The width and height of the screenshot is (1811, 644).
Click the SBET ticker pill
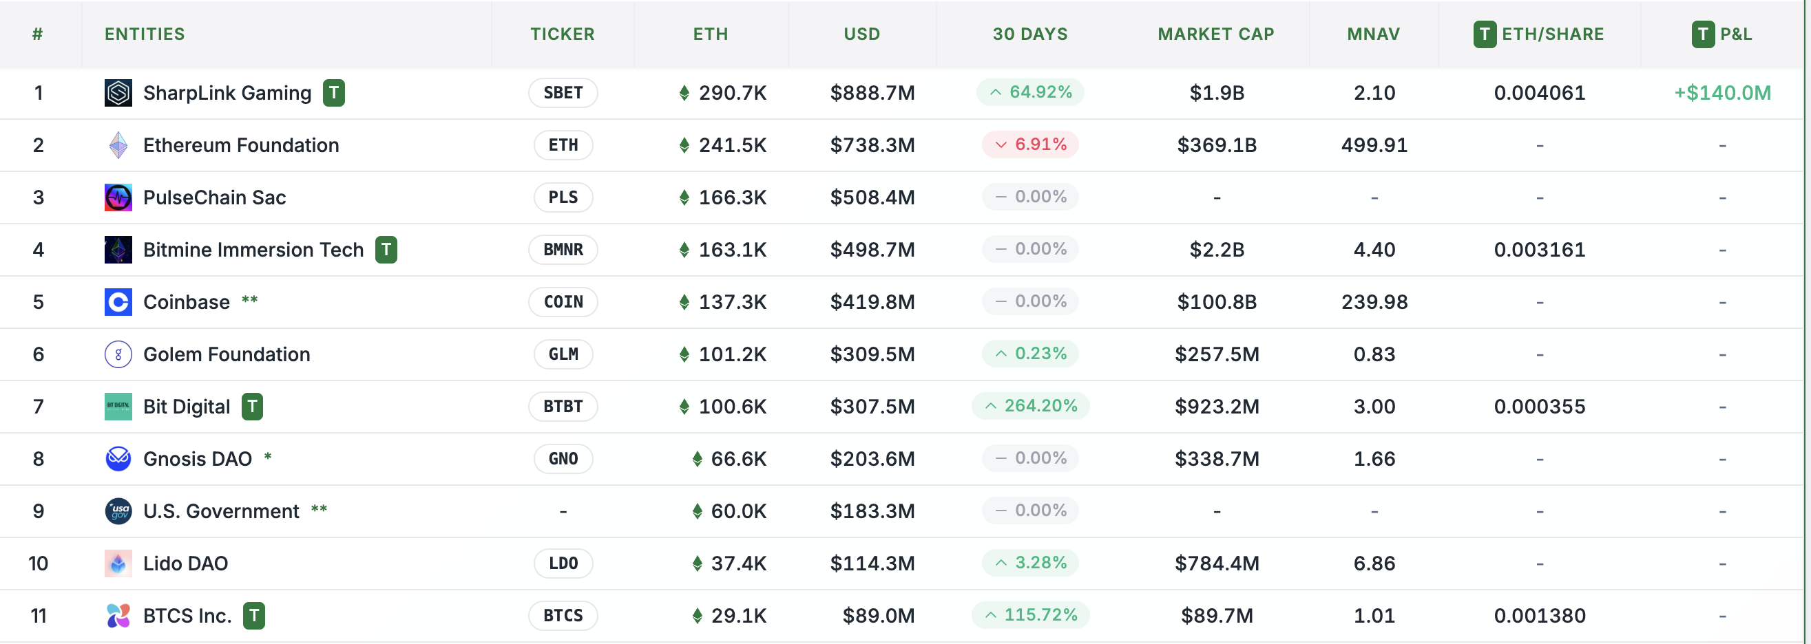(x=563, y=93)
